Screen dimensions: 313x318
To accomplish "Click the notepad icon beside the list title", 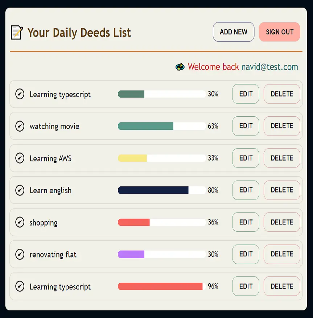I will tap(17, 32).
